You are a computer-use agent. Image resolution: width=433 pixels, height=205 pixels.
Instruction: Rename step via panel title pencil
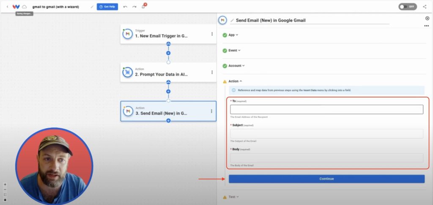(232, 20)
